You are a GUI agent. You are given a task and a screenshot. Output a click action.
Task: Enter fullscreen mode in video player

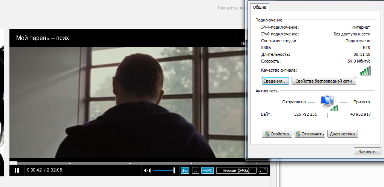click(263, 170)
